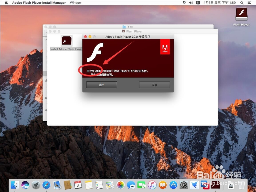
Task: Open Messages from the Dock
Action: click(131, 185)
